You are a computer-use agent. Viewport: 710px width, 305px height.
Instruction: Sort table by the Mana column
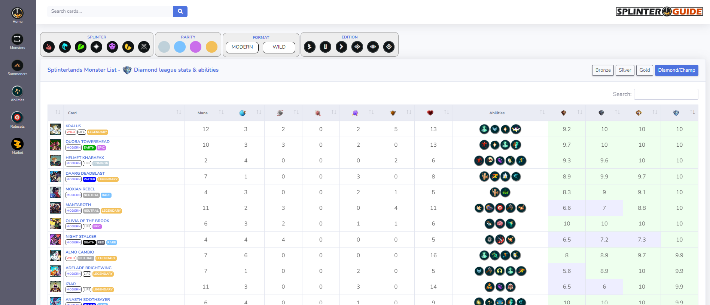coord(205,113)
